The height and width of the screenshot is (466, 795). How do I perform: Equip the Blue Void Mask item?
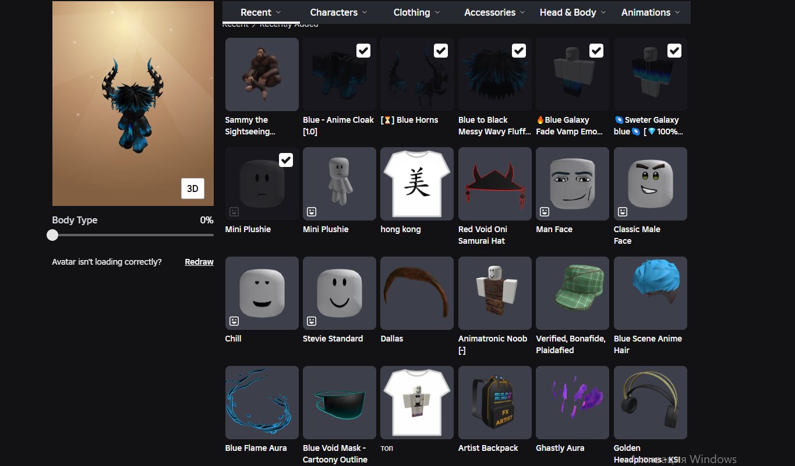[339, 403]
